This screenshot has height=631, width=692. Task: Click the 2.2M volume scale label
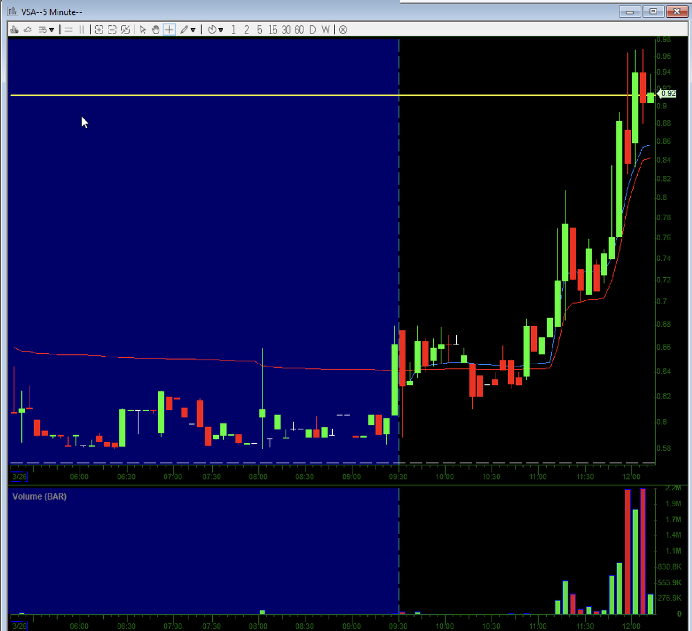[672, 488]
